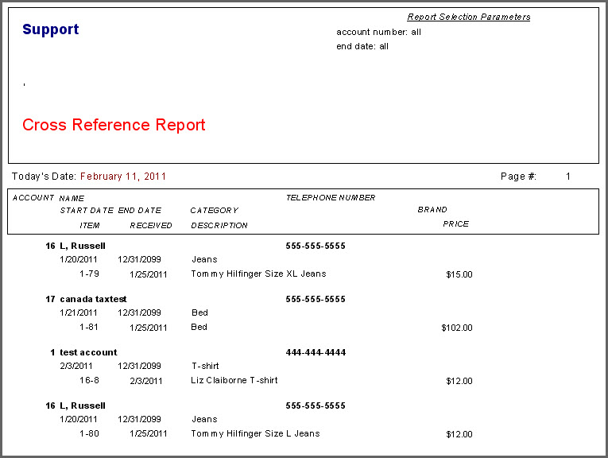The image size is (608, 458).
Task: Click Tommy Hilfinger Size L Jeans description
Action: pyautogui.click(x=255, y=433)
